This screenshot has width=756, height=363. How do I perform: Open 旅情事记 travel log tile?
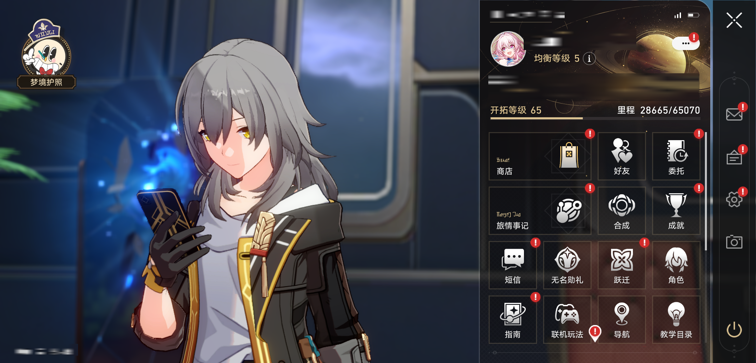point(540,211)
